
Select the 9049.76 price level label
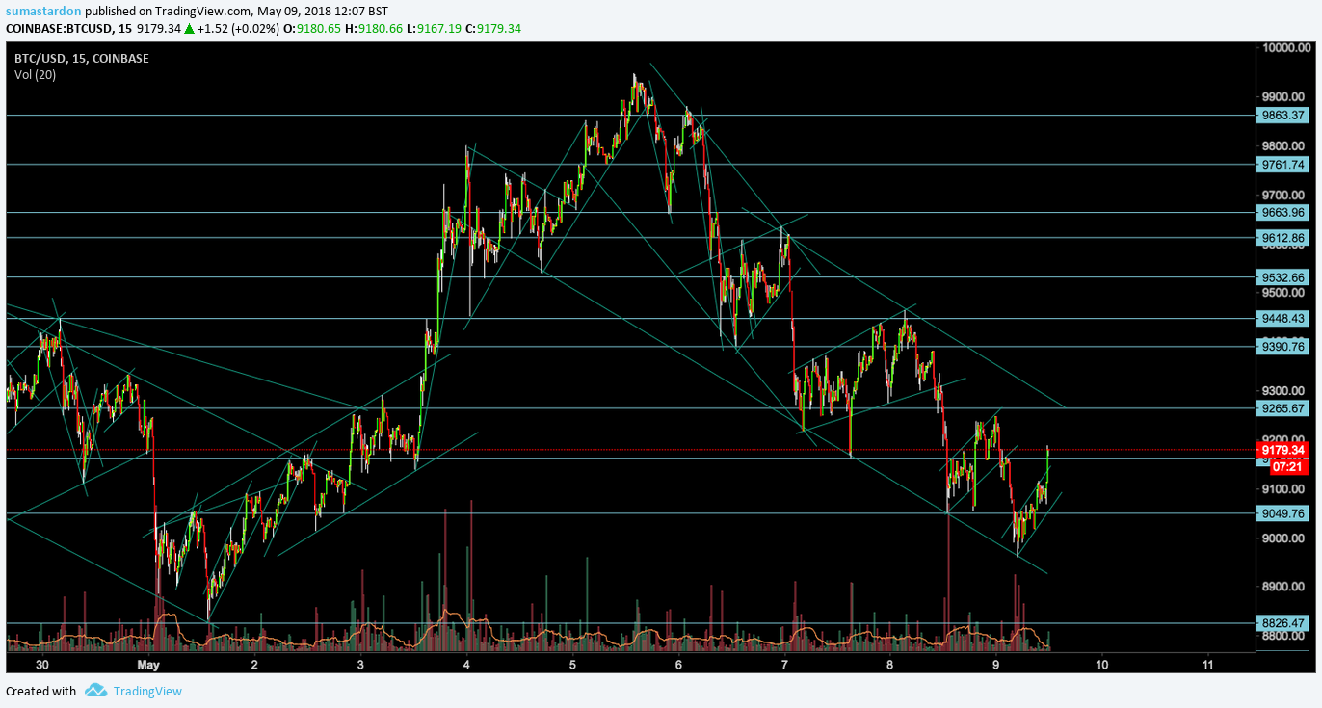(x=1283, y=513)
